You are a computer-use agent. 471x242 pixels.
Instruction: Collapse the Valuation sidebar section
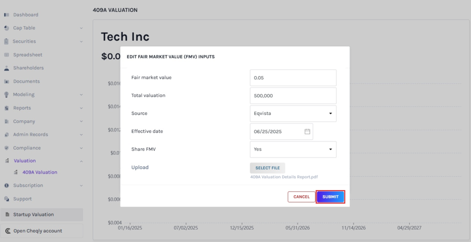coord(81,161)
